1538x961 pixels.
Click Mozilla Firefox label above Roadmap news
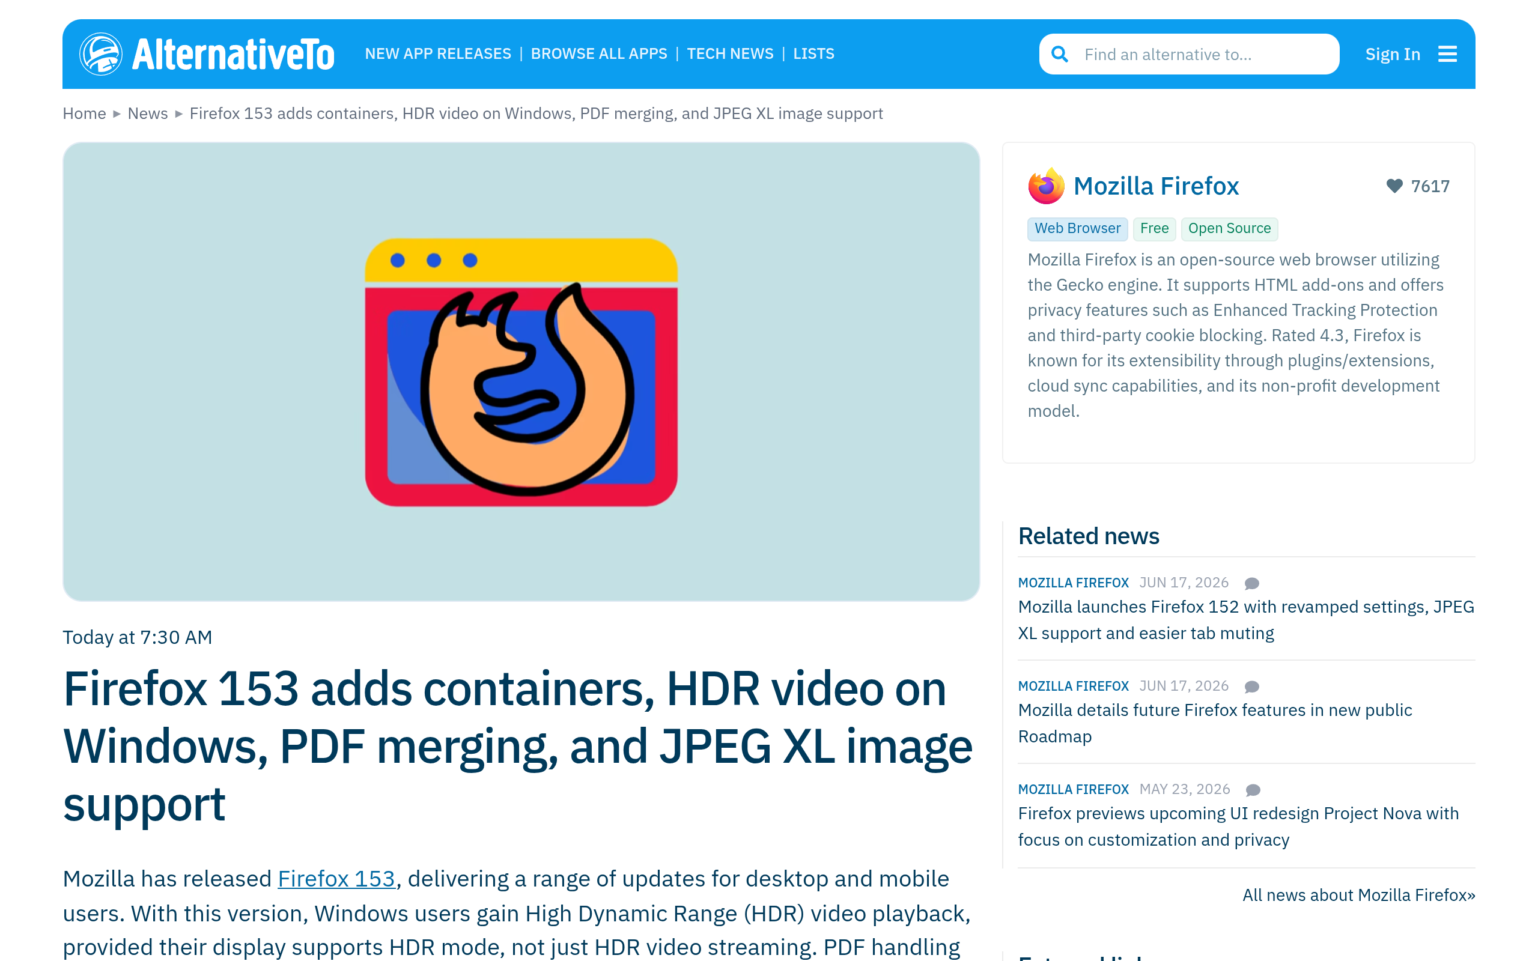click(x=1073, y=687)
